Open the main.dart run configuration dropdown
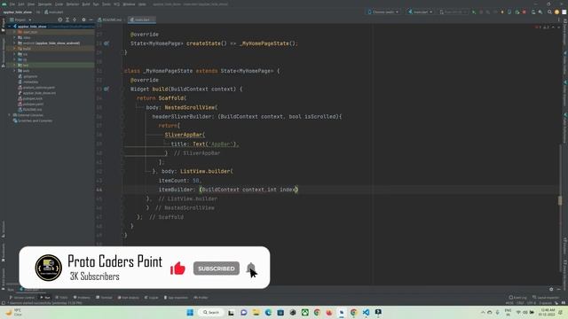This screenshot has height=319, width=568. (421, 12)
